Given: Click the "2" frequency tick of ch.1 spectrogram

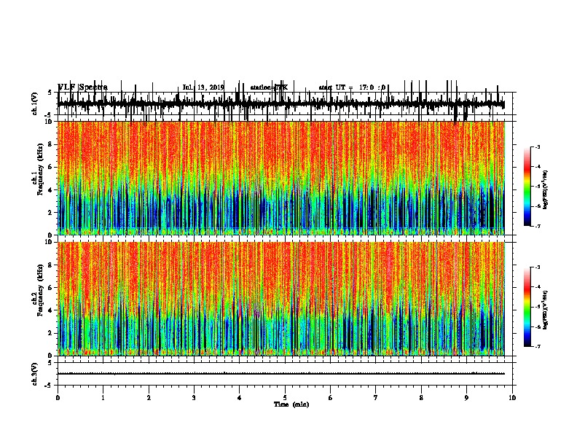Looking at the screenshot, I should 50,213.
